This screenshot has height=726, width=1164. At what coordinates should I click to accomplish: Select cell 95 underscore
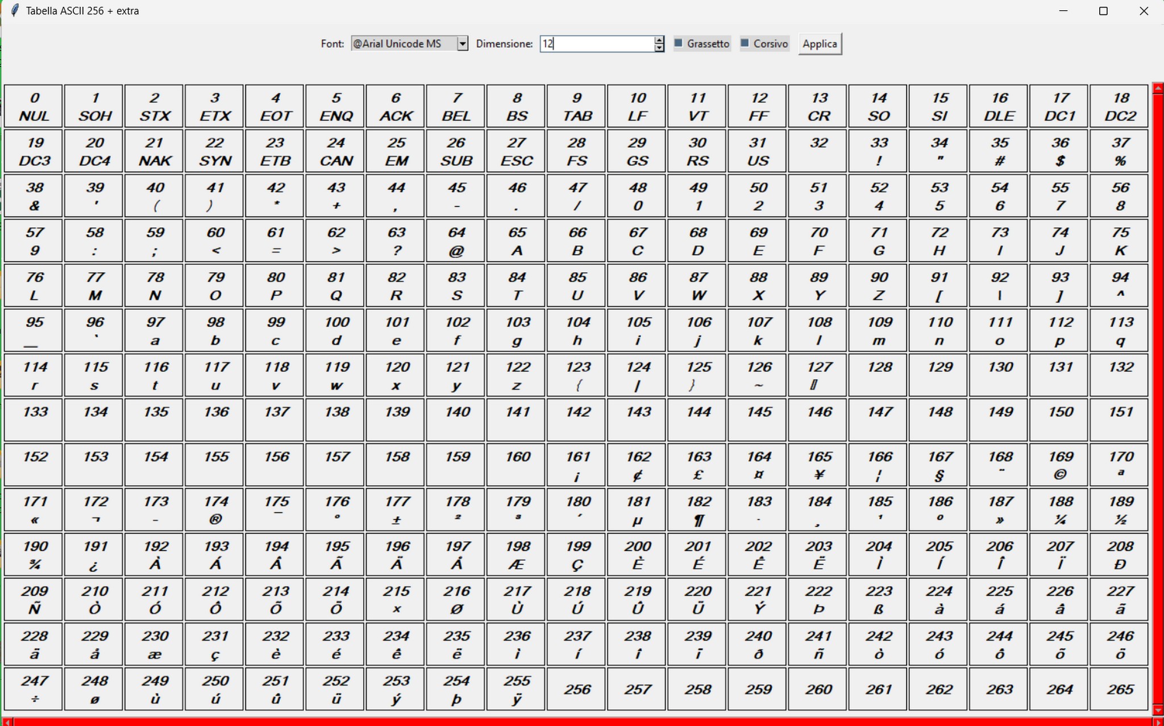[34, 331]
